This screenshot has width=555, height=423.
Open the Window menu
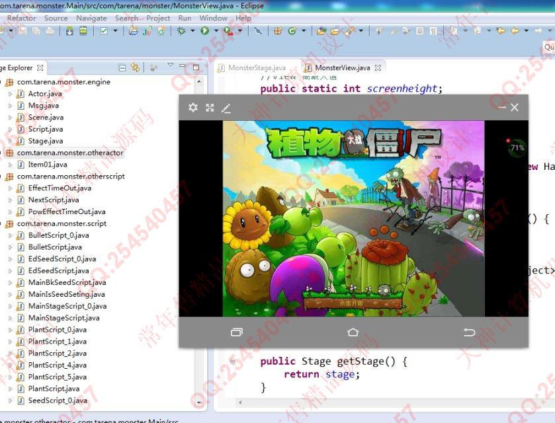coord(213,18)
